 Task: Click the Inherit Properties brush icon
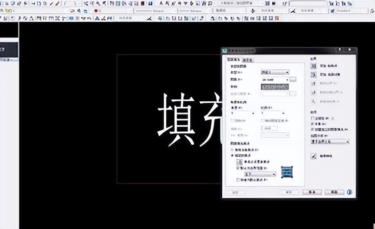tap(314, 156)
